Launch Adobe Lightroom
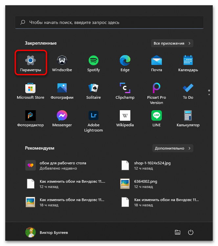This screenshot has height=246, width=218. [94, 121]
